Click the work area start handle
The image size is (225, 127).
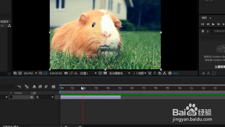coord(60,92)
